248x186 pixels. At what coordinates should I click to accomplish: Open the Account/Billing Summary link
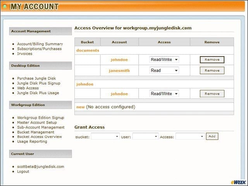(40, 44)
